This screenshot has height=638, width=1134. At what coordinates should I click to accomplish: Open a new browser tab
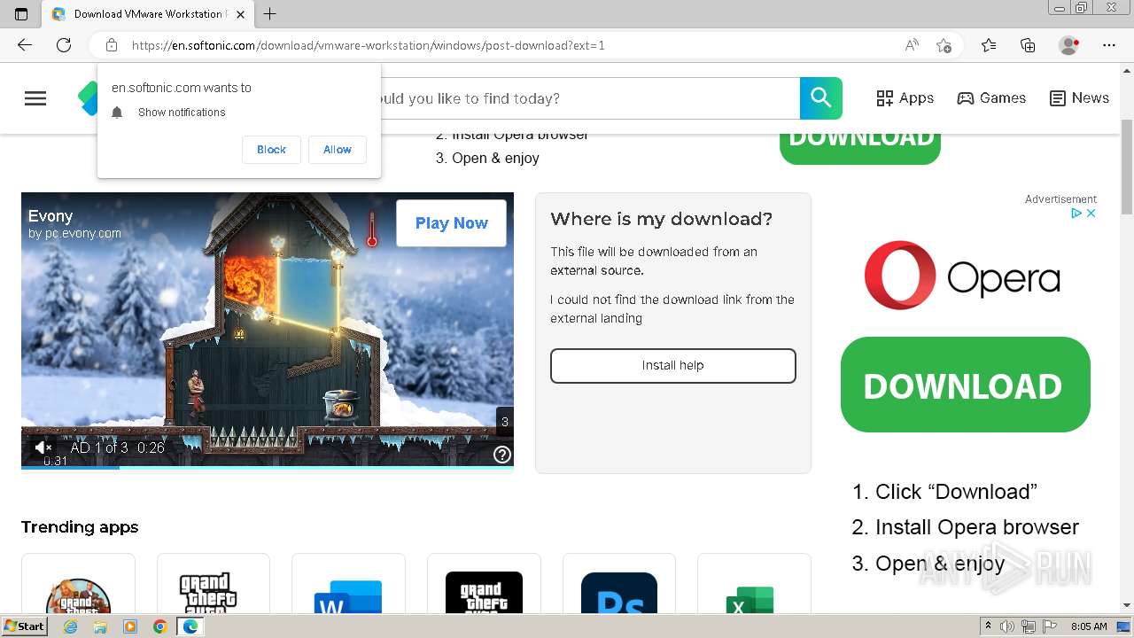tap(270, 13)
